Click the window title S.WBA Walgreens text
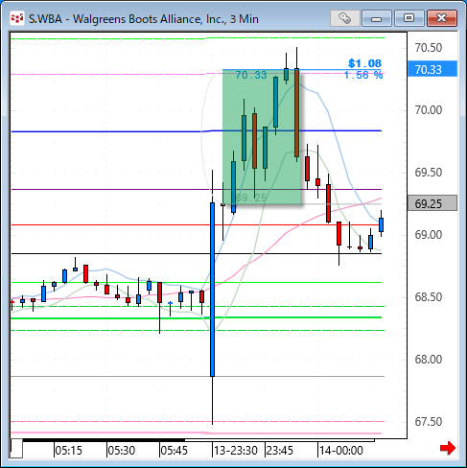Image resolution: width=467 pixels, height=468 pixels. point(144,19)
